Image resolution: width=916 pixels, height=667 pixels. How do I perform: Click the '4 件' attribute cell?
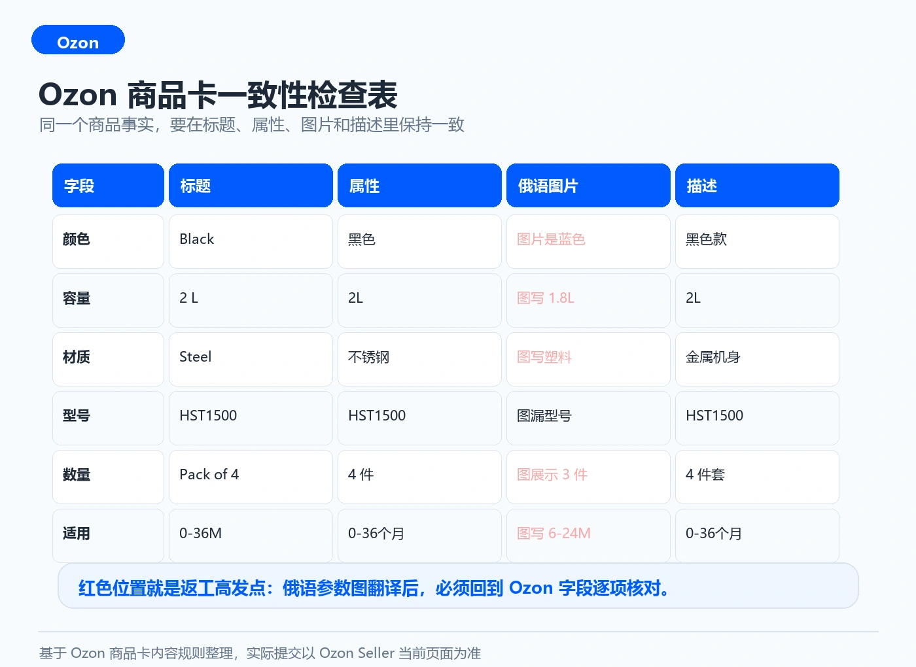(419, 477)
